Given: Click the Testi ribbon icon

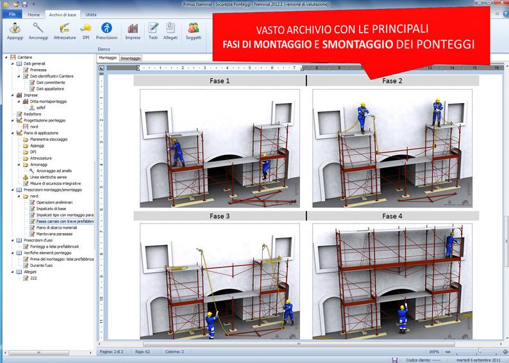Looking at the screenshot, I should coord(153,30).
